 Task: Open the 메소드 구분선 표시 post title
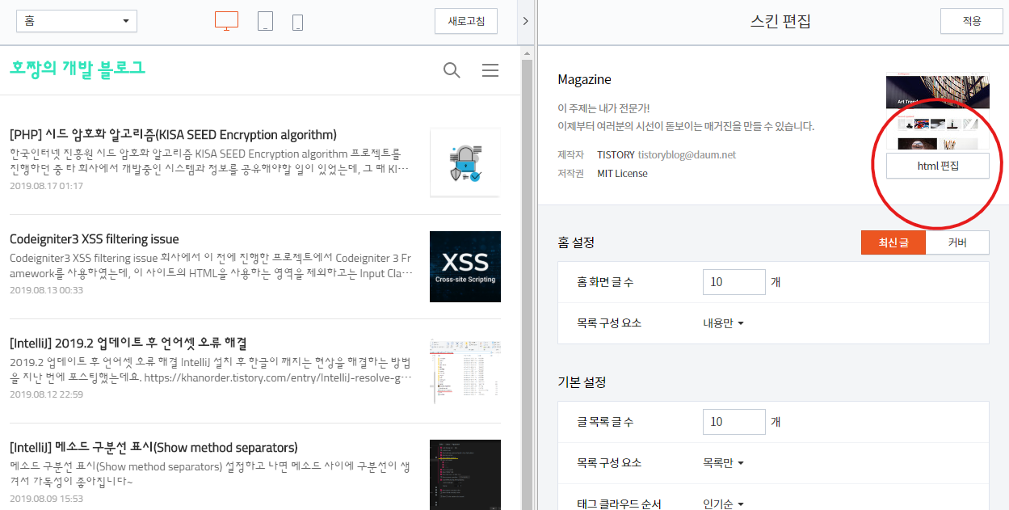(x=153, y=448)
